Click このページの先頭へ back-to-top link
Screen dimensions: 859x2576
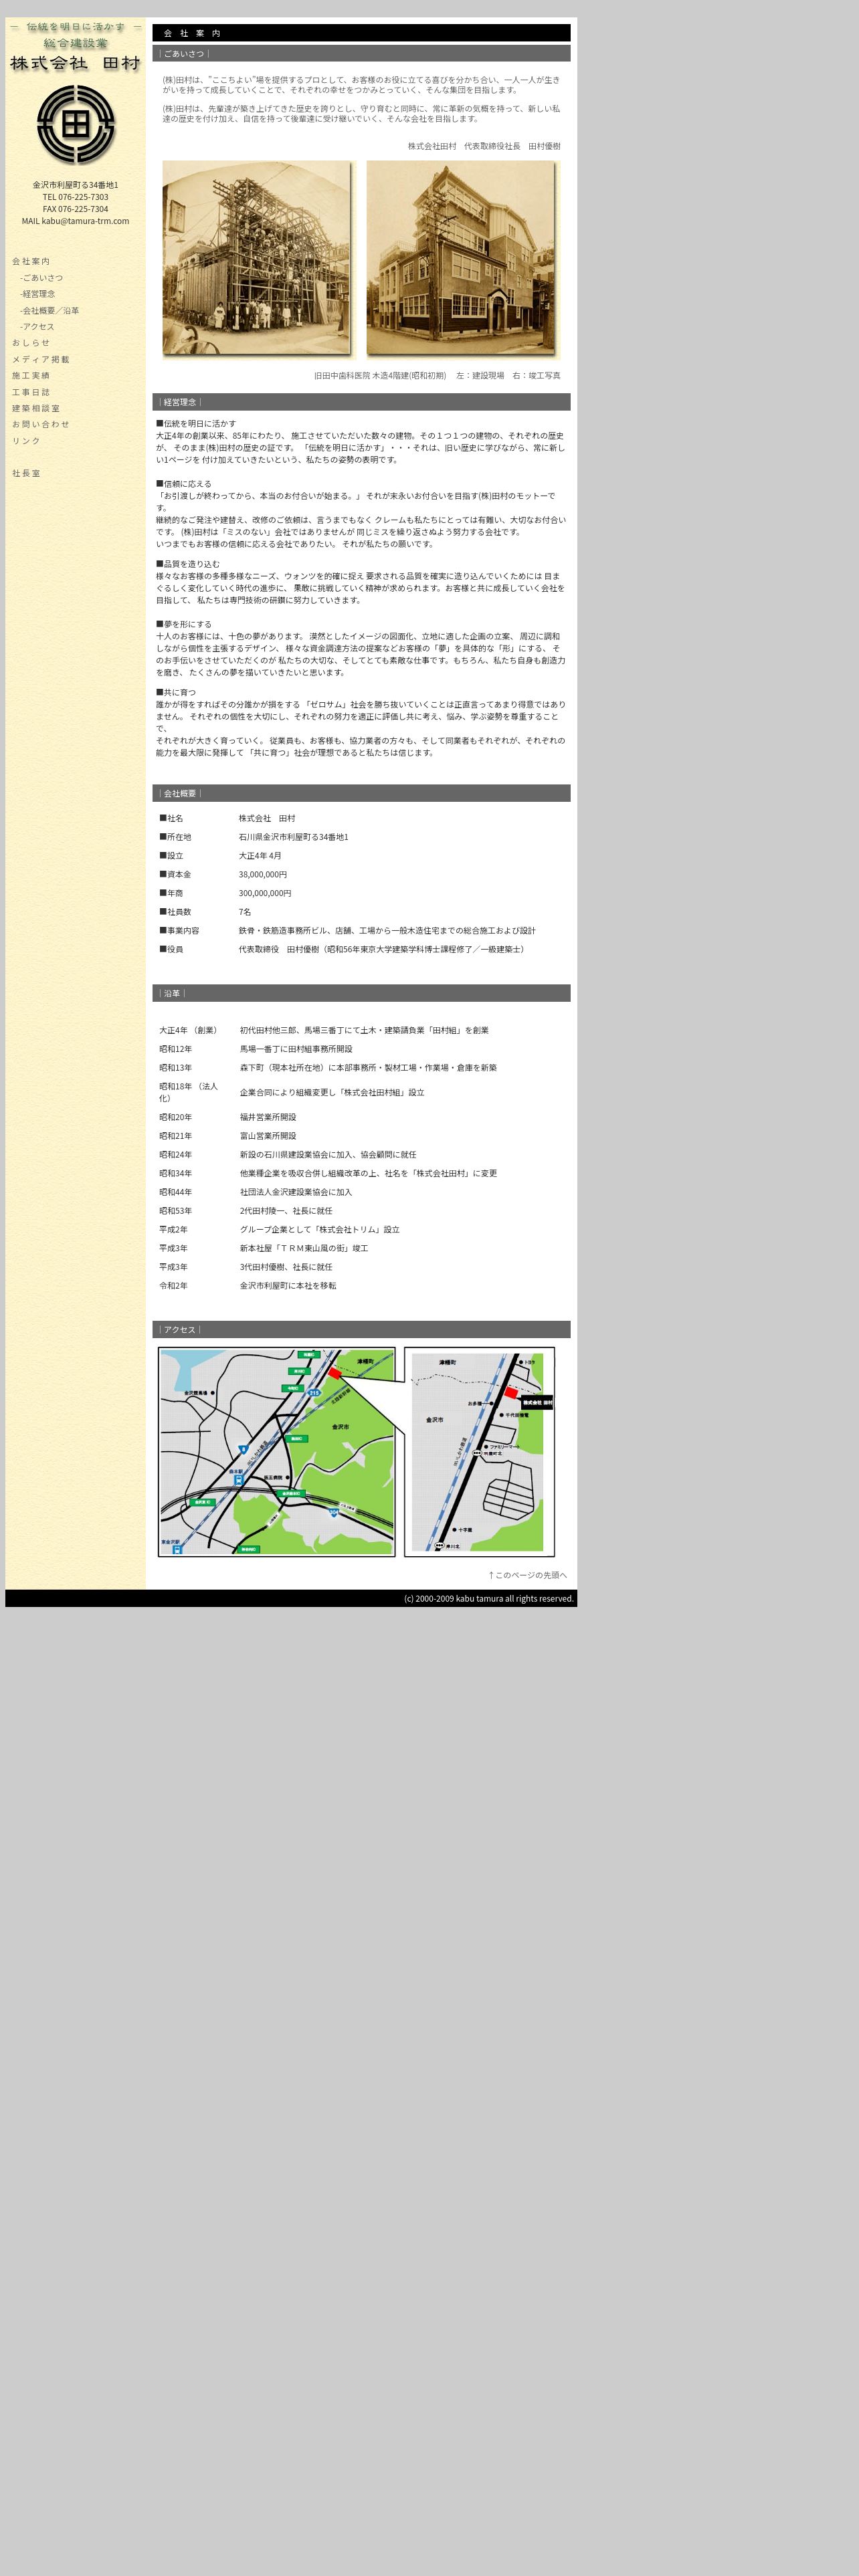(528, 1575)
